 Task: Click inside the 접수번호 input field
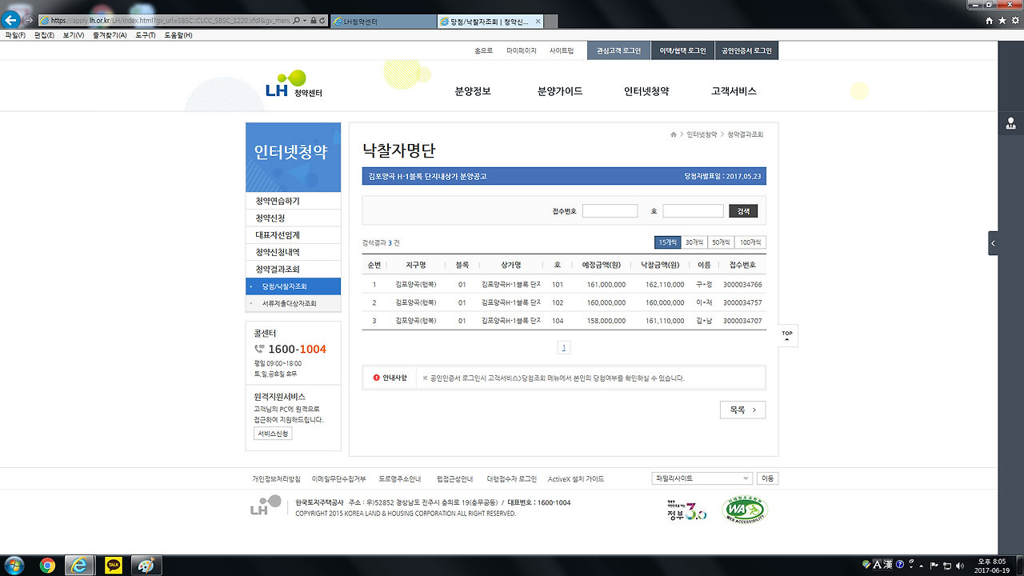tap(610, 210)
